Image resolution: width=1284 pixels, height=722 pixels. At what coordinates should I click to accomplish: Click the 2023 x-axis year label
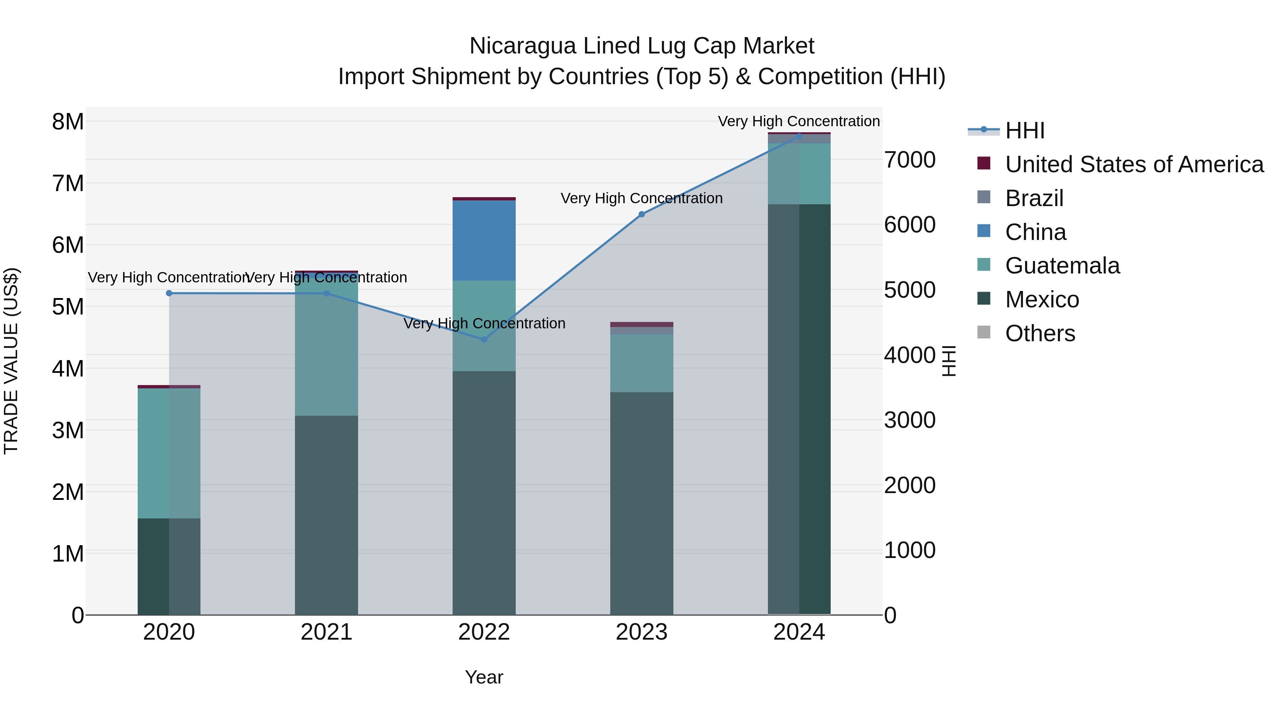click(x=642, y=632)
